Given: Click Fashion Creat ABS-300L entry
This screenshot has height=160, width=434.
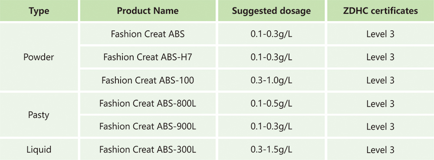Looking at the screenshot, I should click(148, 150).
